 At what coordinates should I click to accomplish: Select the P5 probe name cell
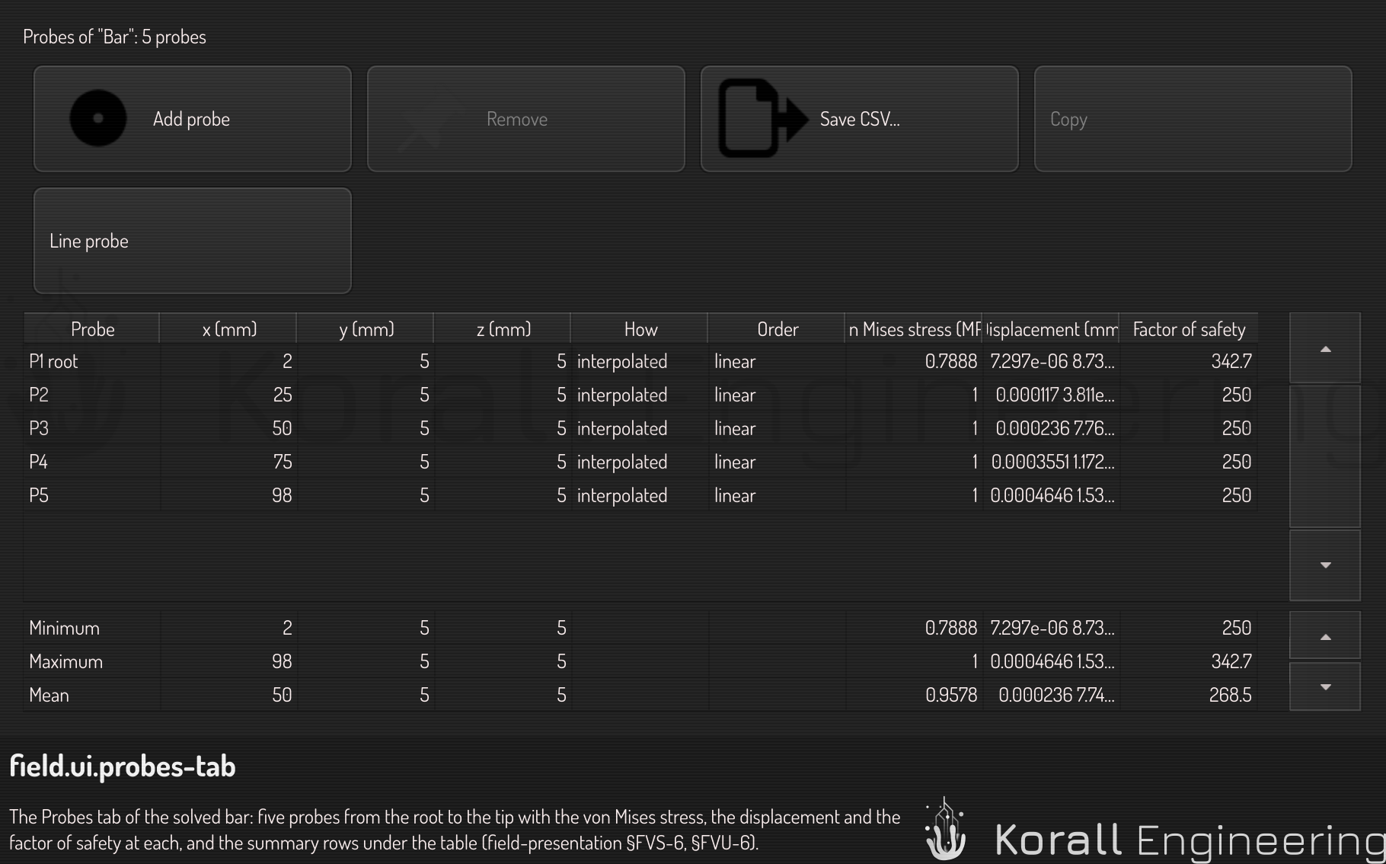tap(92, 495)
